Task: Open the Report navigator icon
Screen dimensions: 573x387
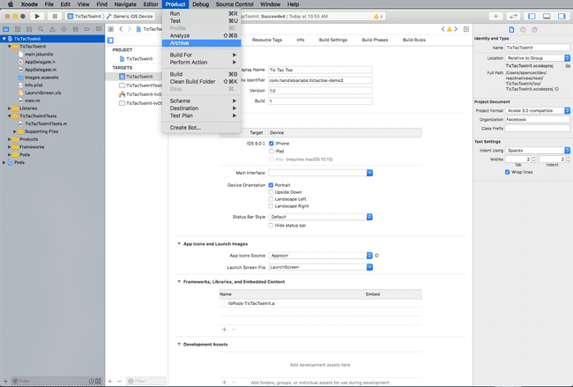Action: [x=99, y=29]
